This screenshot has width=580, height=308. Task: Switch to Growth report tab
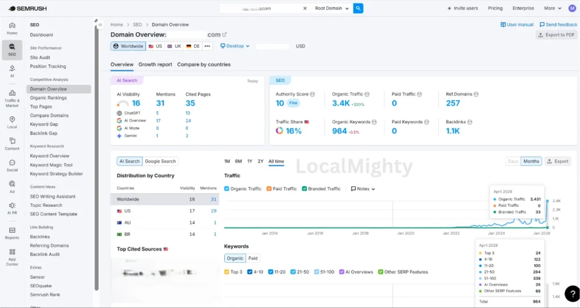click(x=155, y=64)
